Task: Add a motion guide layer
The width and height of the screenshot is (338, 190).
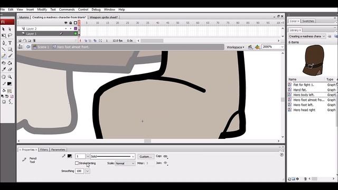Action: 25,41
